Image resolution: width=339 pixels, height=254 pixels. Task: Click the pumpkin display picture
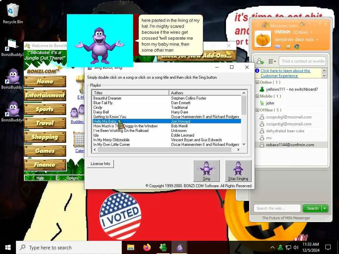(263, 39)
